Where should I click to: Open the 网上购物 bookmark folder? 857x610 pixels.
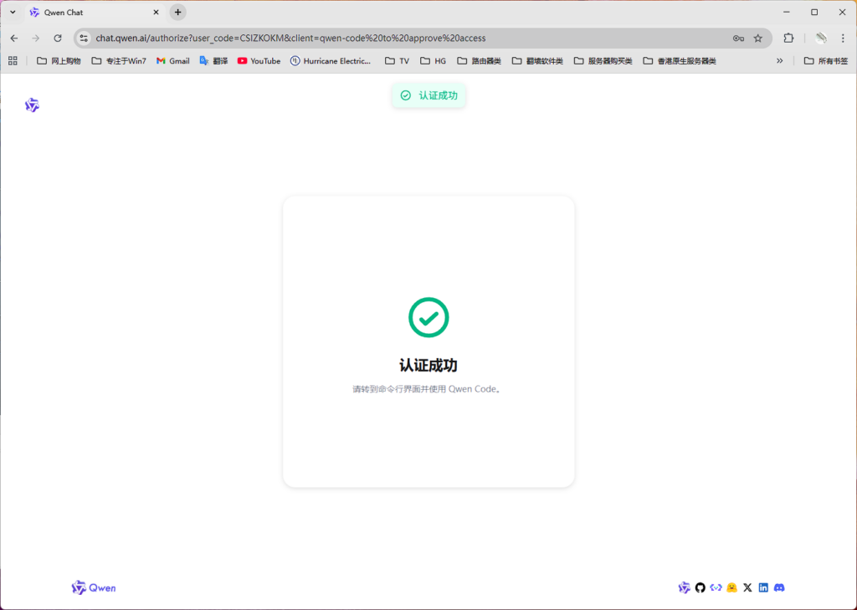[x=59, y=60]
